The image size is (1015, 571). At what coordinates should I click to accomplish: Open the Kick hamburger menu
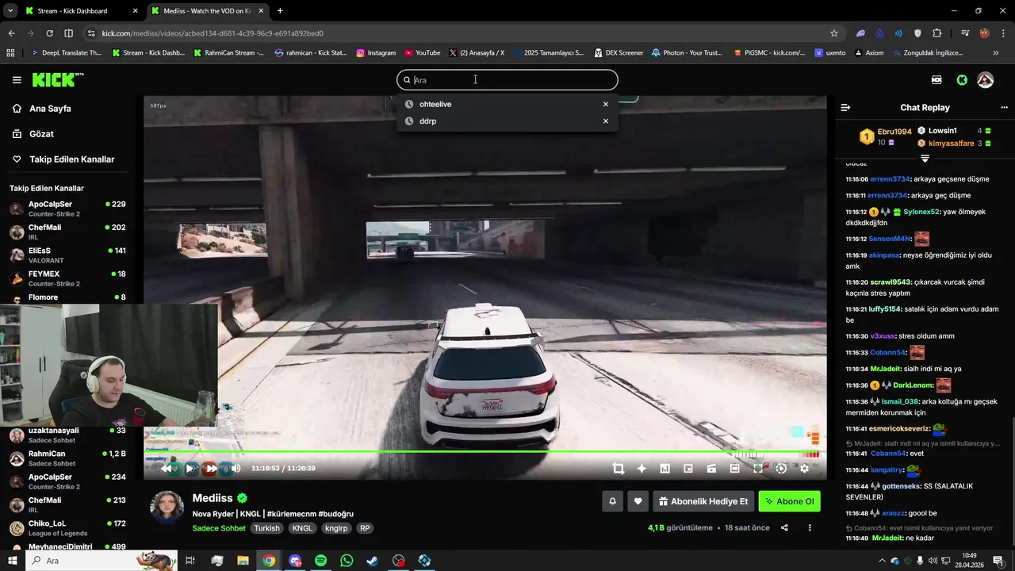click(x=17, y=80)
